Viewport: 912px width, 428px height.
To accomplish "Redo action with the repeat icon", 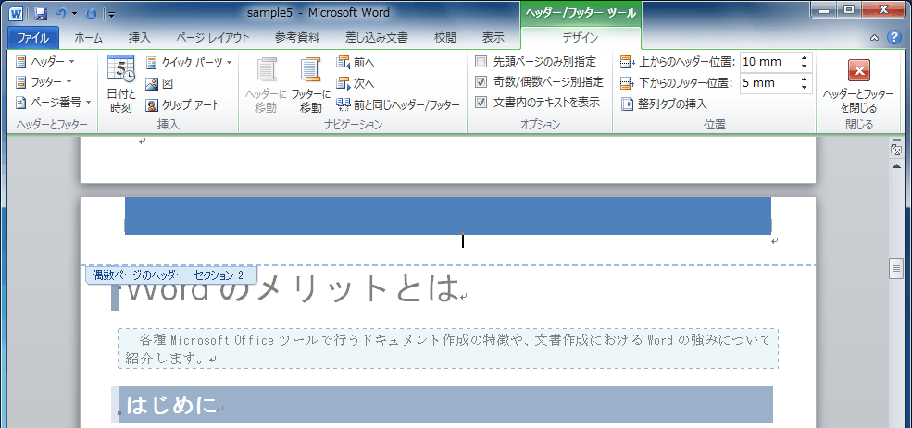I will point(91,13).
